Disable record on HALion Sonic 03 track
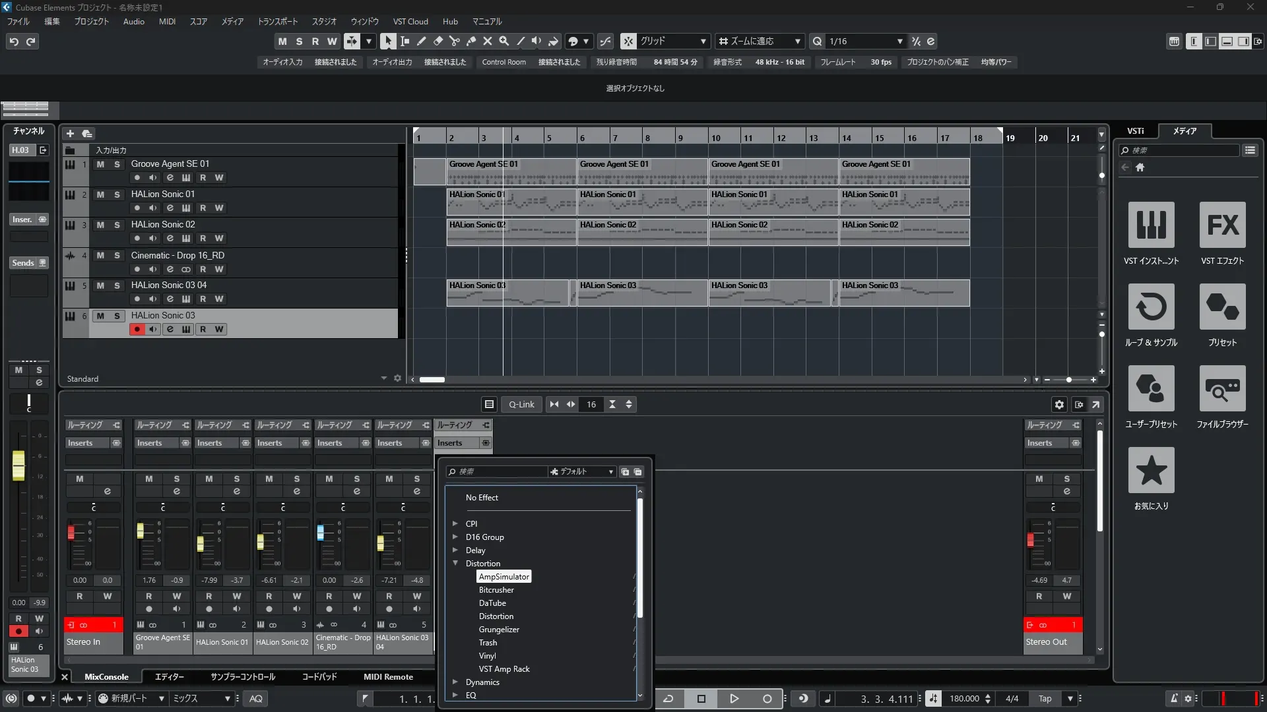This screenshot has height=712, width=1267. 137,329
